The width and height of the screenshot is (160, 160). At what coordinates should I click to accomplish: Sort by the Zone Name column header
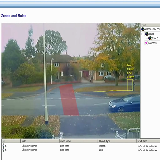click(x=78, y=141)
